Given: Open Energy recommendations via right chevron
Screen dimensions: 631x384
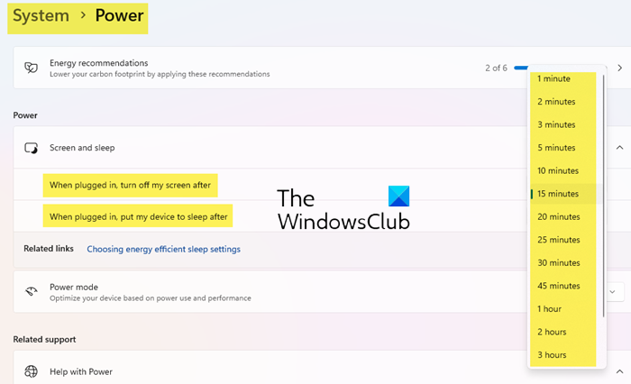Looking at the screenshot, I should click(x=620, y=68).
